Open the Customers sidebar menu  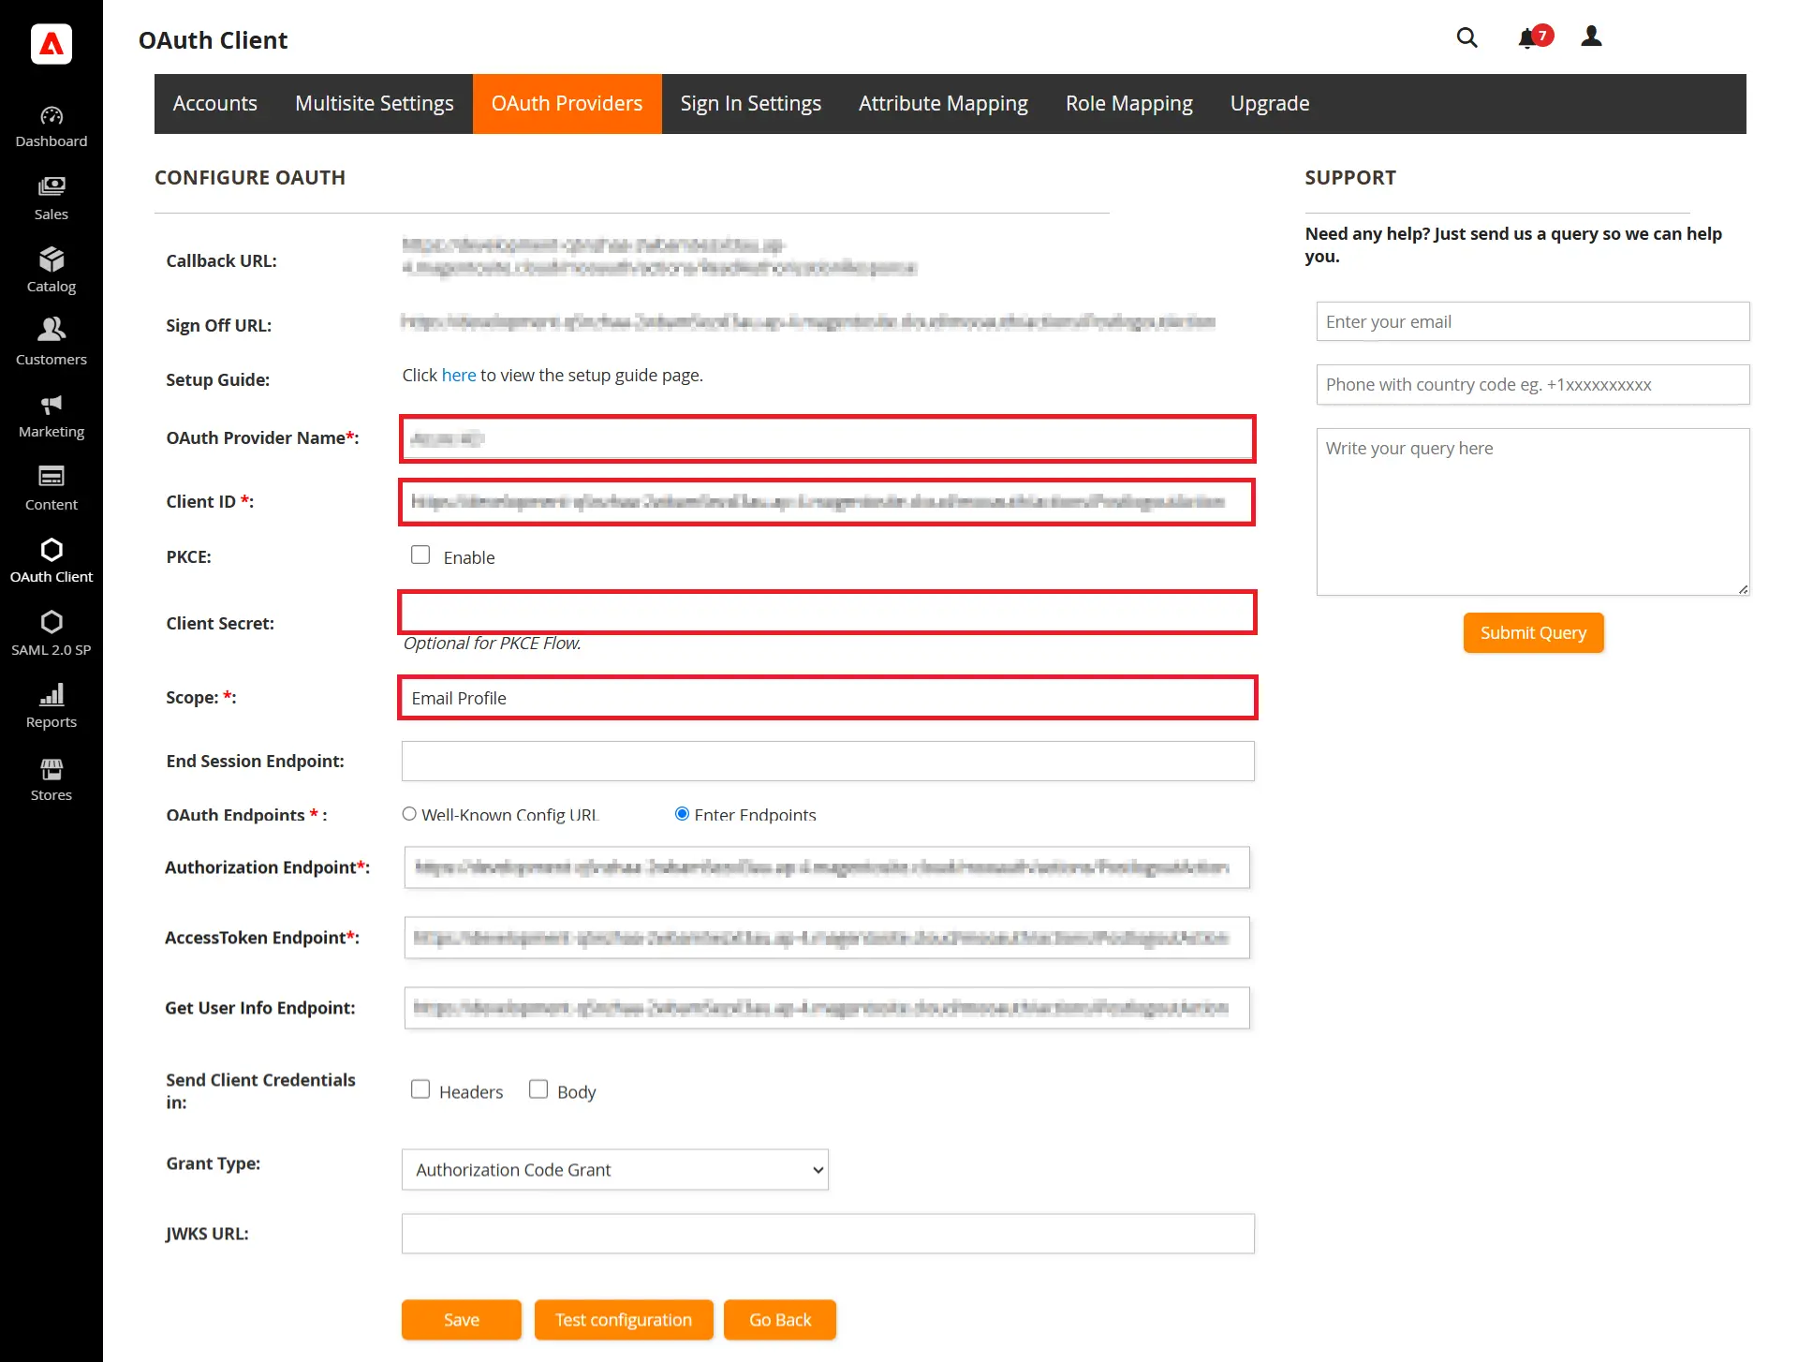click(52, 344)
